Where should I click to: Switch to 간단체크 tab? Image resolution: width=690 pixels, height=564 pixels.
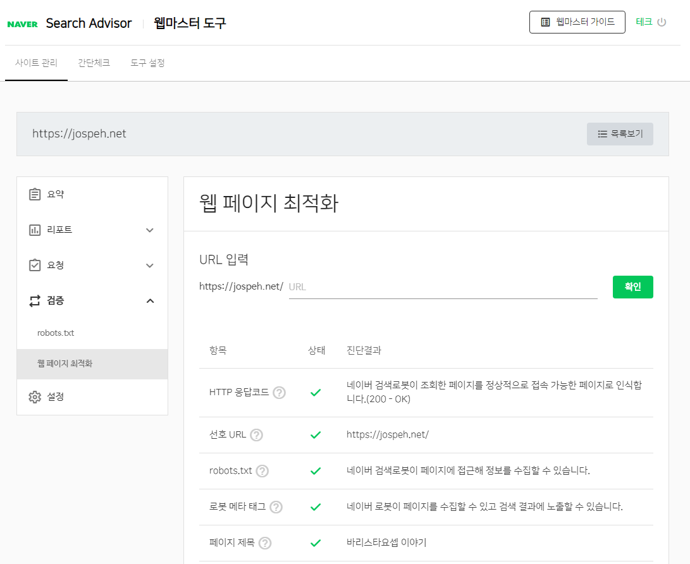point(94,63)
